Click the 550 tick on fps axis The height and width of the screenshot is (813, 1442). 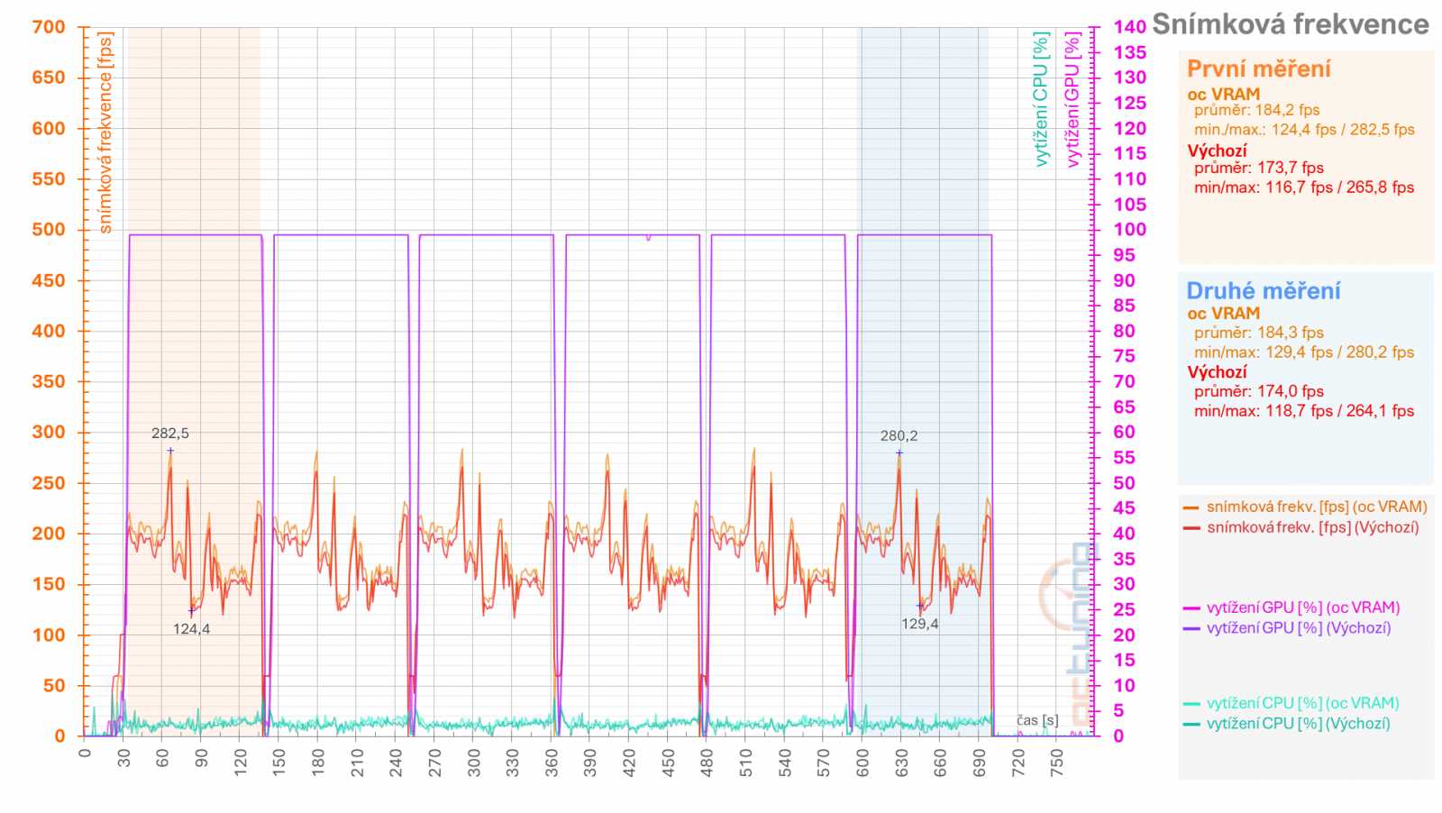(49, 178)
